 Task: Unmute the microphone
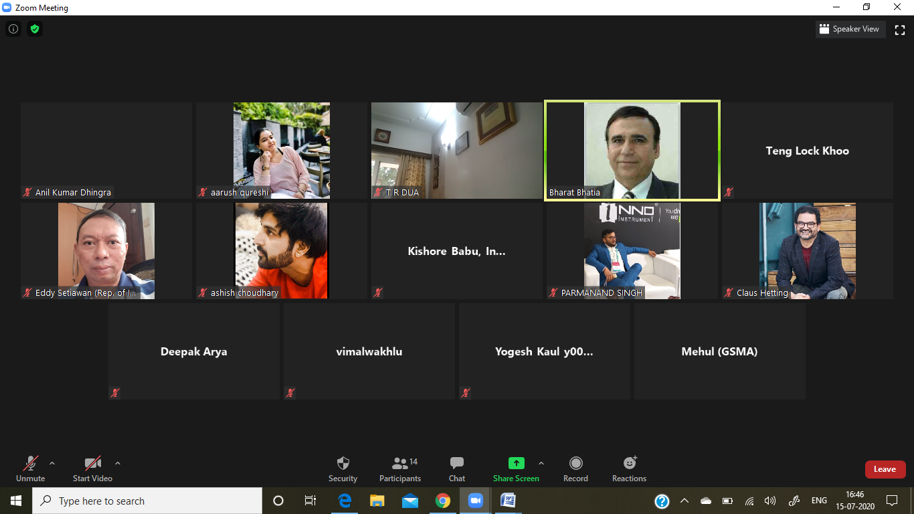[30, 463]
